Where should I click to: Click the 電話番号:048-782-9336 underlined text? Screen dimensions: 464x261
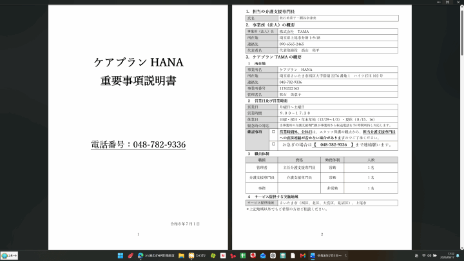coord(138,144)
